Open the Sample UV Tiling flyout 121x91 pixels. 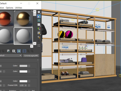[x=39, y=25]
